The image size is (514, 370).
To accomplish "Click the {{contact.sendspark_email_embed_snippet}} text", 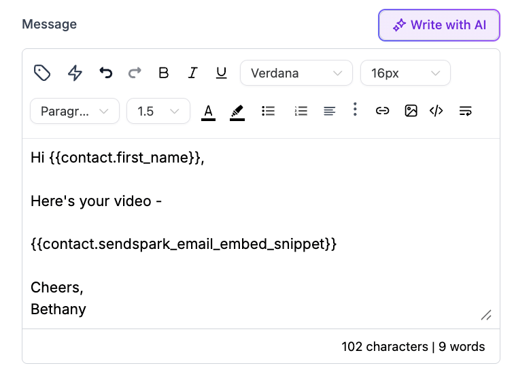I will coord(184,244).
